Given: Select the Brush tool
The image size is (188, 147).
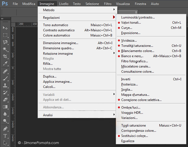Looking at the screenshot, I should [5, 78].
